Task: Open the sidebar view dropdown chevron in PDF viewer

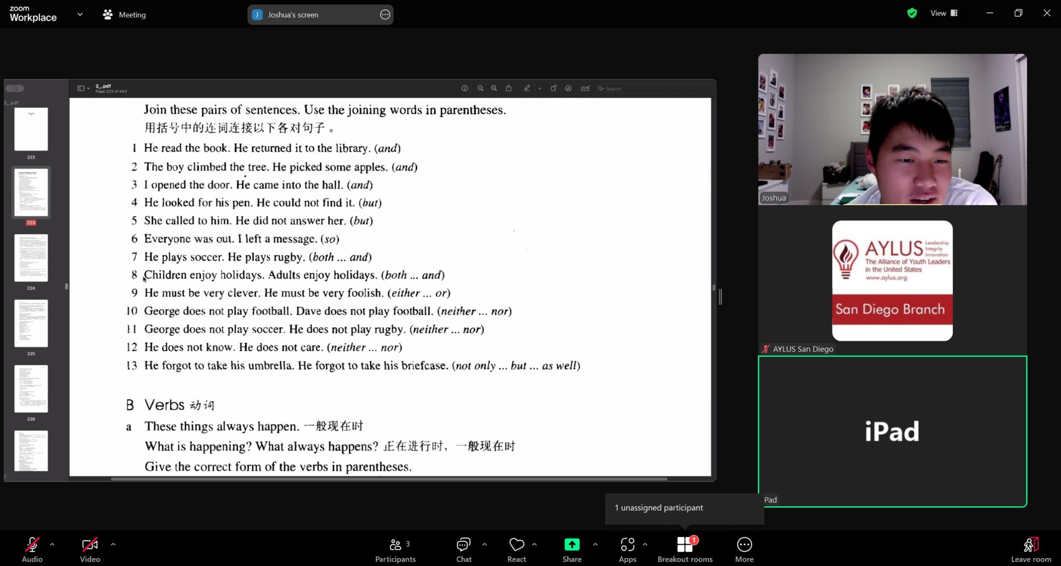Action: [x=89, y=89]
